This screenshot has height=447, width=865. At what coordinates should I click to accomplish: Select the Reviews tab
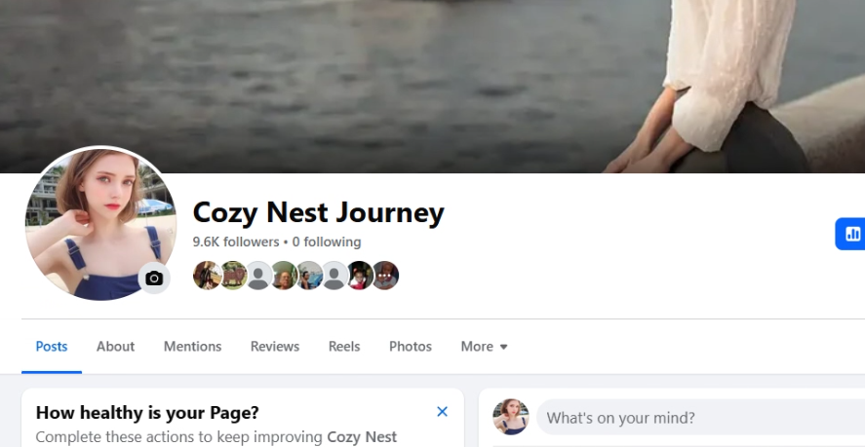(x=275, y=347)
